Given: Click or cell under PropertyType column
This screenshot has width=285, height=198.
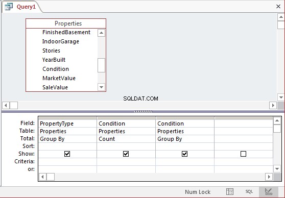Looking at the screenshot, I should click(x=67, y=169).
